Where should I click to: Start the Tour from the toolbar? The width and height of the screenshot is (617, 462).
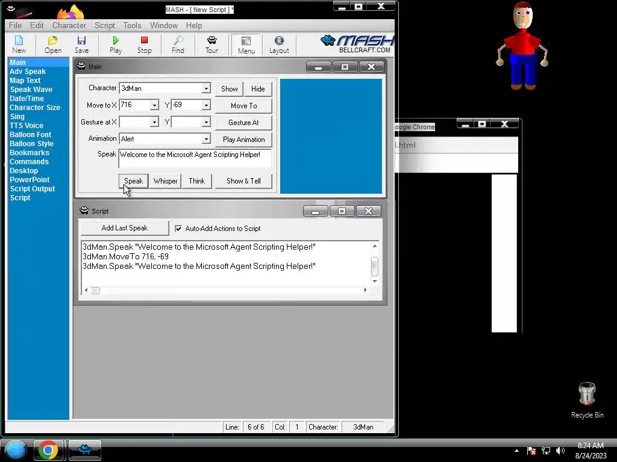tap(211, 45)
